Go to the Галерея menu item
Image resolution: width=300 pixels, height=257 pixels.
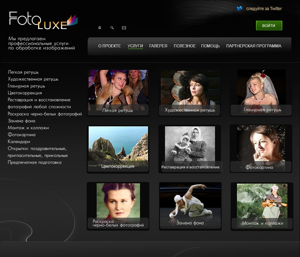pyautogui.click(x=158, y=46)
